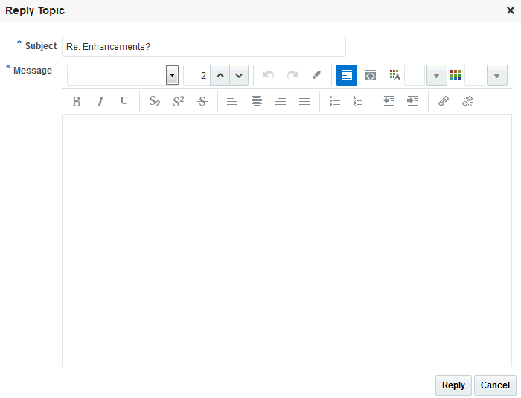Undo the last edit
Screen dimensions: 521x398
point(269,75)
